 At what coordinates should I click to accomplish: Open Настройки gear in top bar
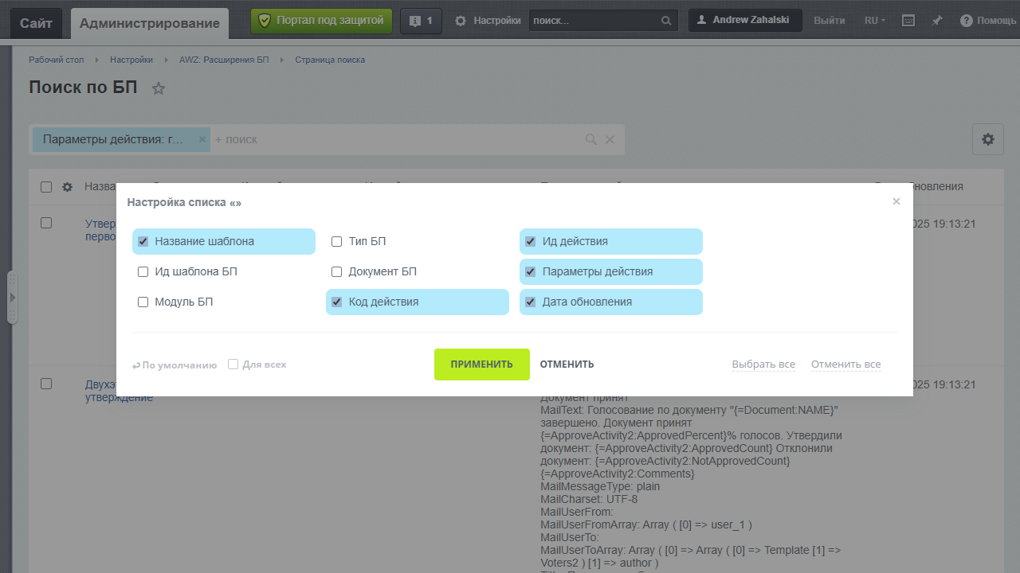click(x=461, y=21)
